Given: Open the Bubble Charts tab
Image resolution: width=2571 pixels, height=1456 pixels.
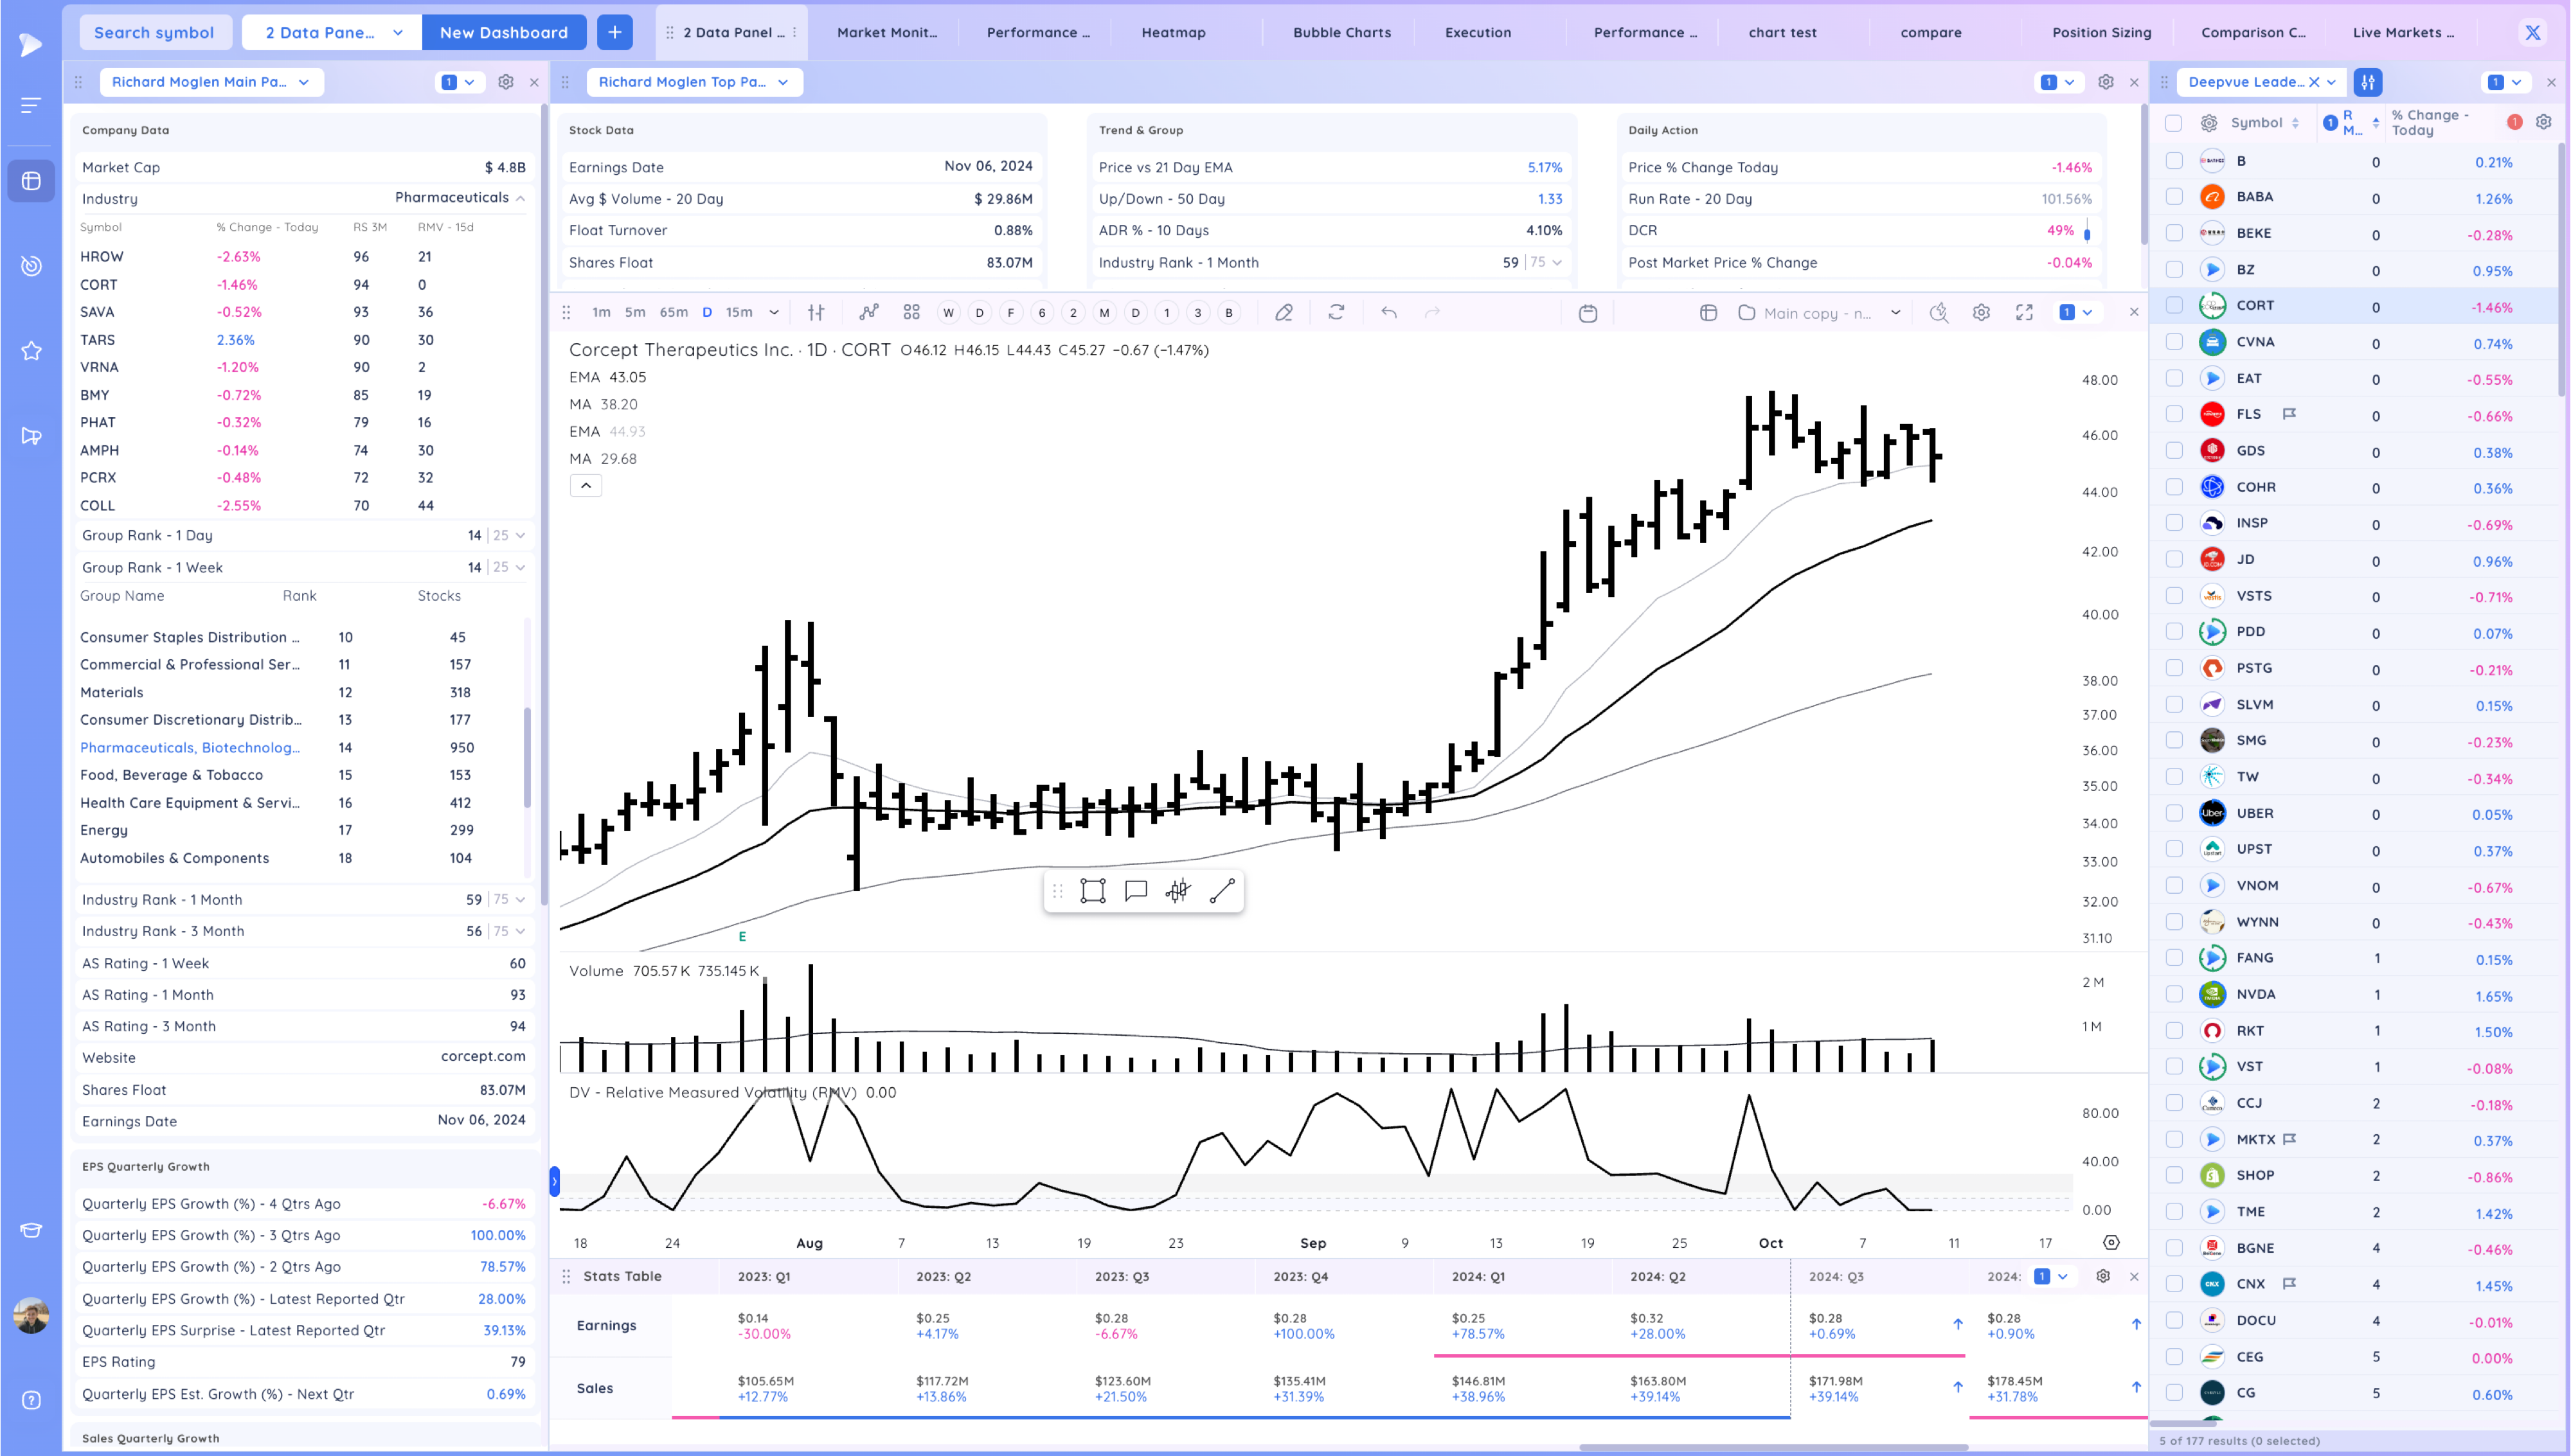Looking at the screenshot, I should [1341, 32].
